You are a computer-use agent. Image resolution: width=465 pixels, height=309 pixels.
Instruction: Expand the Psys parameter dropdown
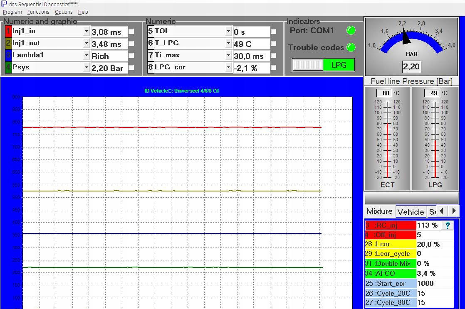[x=86, y=68]
